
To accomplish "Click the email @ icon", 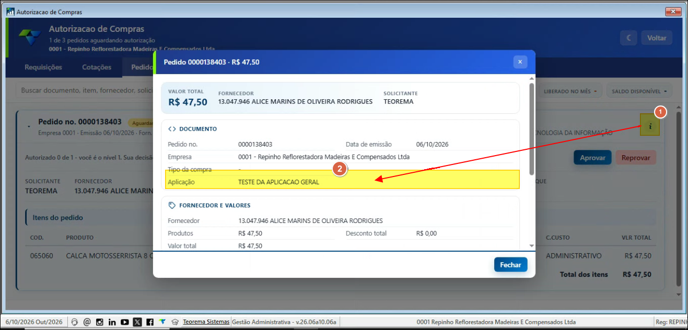I will [87, 322].
